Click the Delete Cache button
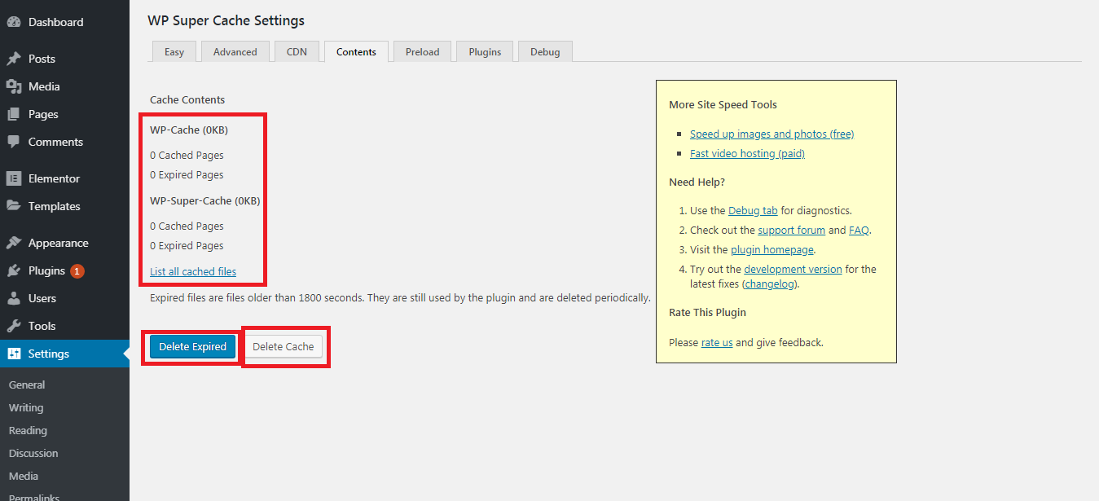This screenshot has width=1099, height=501. [284, 346]
